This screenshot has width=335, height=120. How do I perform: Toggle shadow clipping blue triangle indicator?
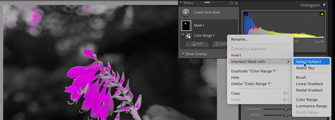click(x=246, y=14)
